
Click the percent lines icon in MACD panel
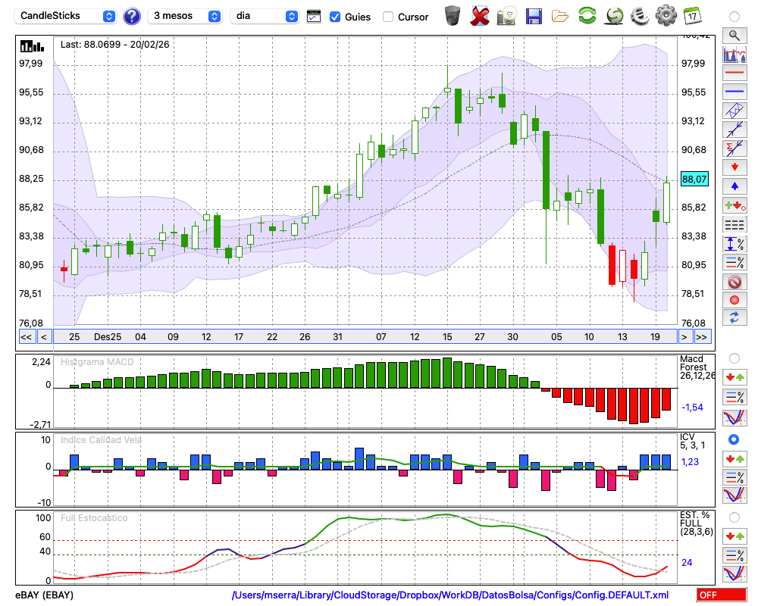(735, 397)
